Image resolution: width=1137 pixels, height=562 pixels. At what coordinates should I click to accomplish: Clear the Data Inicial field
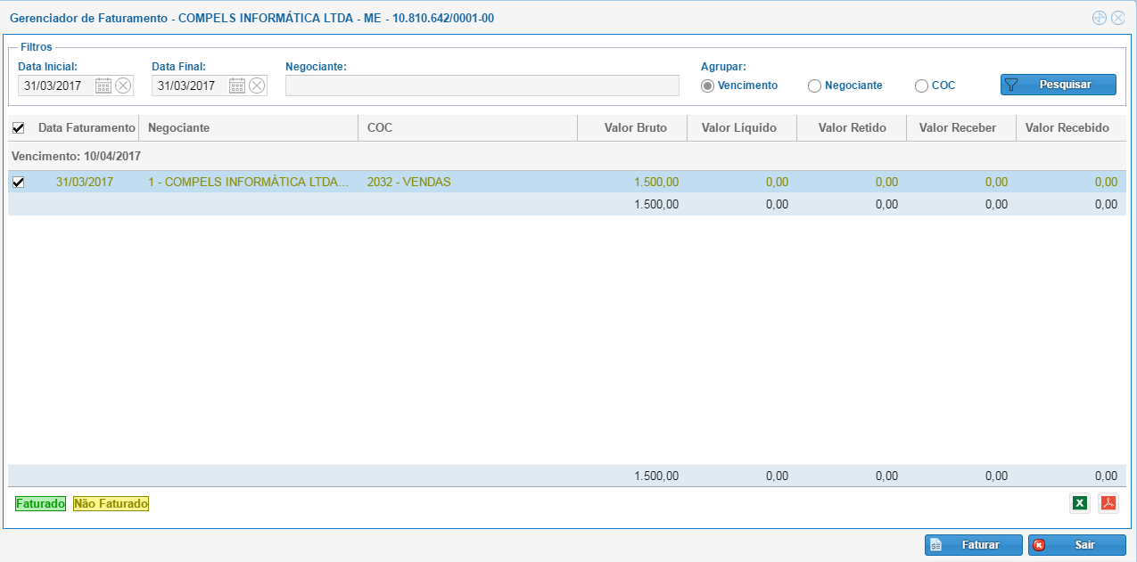point(123,86)
